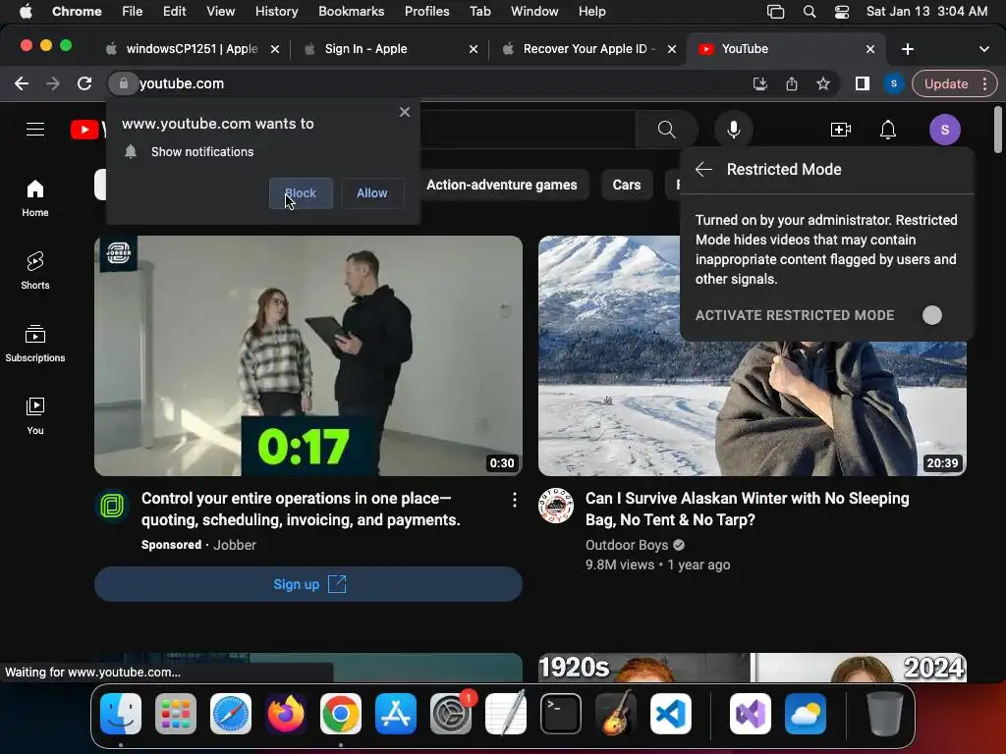1006x754 pixels.
Task: Close the Sign In - Apple tab
Action: (x=474, y=49)
